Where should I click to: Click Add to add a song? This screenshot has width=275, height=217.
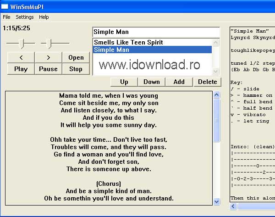pyautogui.click(x=179, y=82)
